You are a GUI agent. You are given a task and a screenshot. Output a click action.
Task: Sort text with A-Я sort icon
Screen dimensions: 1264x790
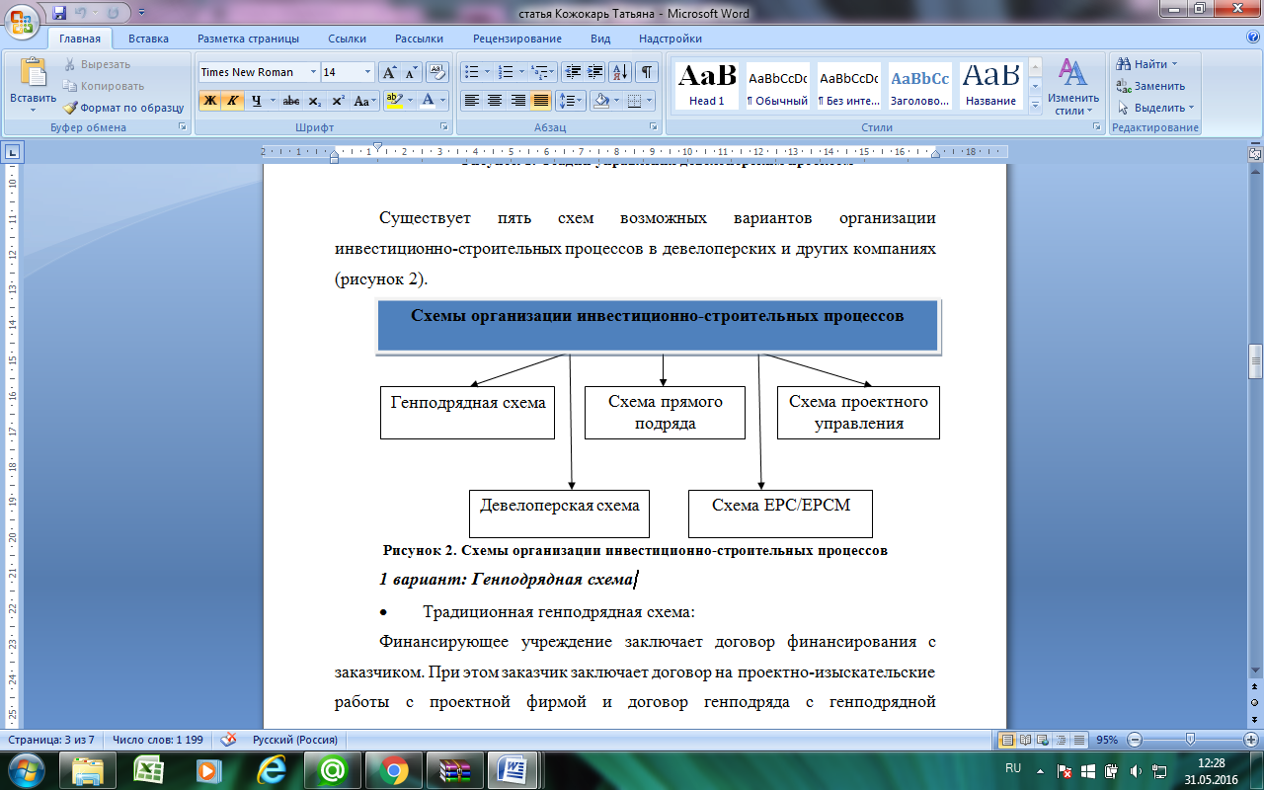tap(620, 72)
